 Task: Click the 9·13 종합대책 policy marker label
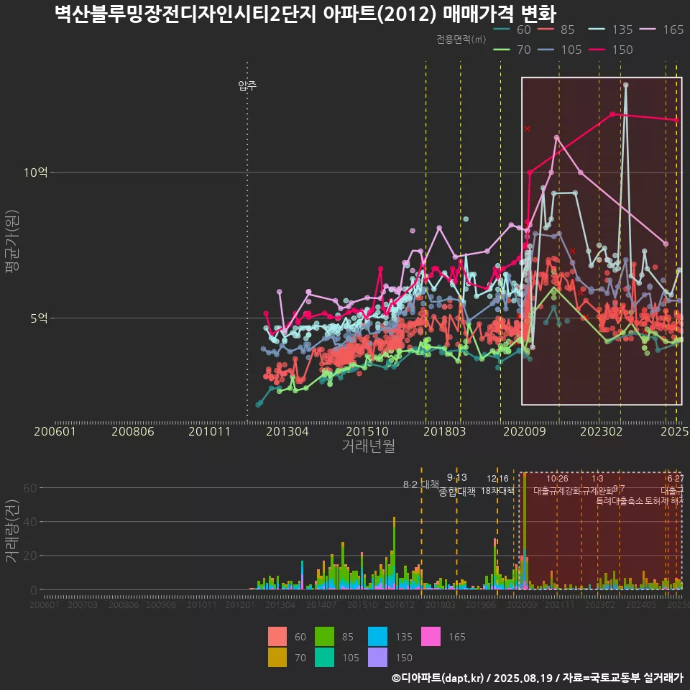[457, 484]
